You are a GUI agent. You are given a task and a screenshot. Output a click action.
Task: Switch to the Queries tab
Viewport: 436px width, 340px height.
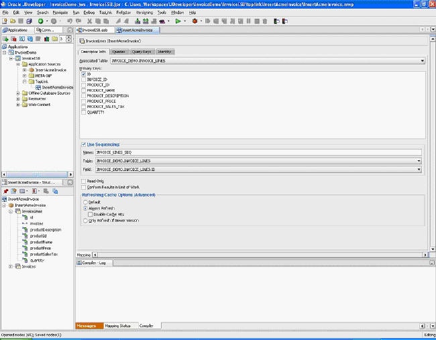click(119, 52)
